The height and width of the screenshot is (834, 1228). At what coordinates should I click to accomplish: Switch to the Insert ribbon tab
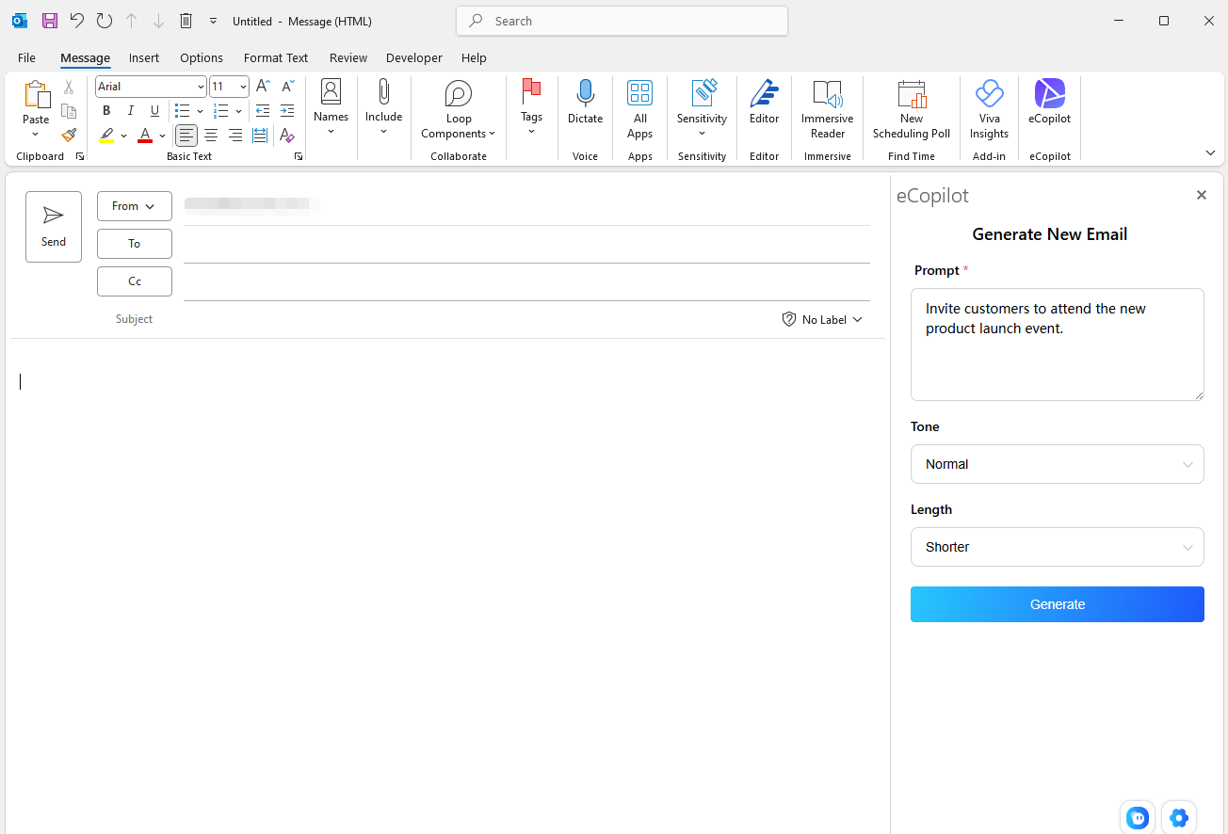[x=143, y=57]
